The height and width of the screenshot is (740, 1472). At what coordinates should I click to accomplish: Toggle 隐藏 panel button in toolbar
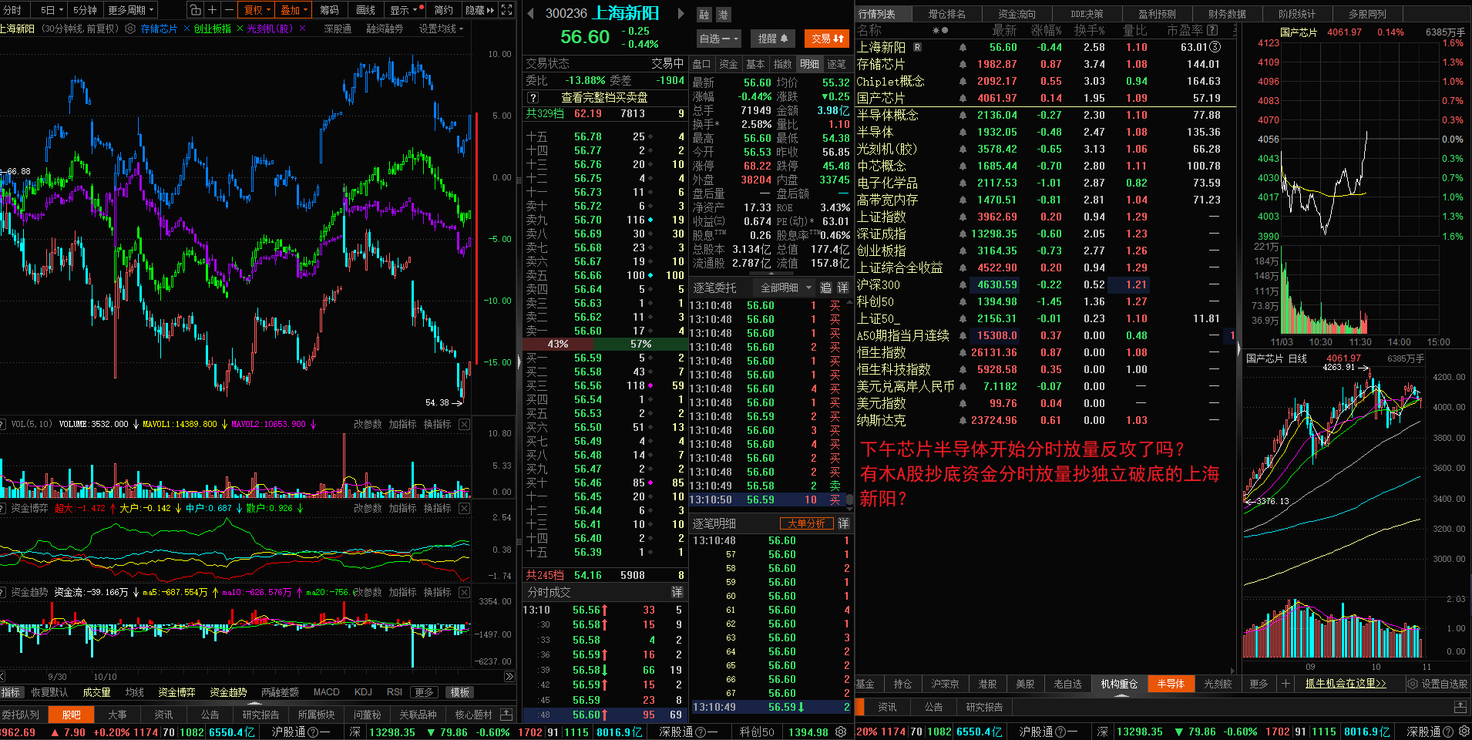[x=479, y=10]
